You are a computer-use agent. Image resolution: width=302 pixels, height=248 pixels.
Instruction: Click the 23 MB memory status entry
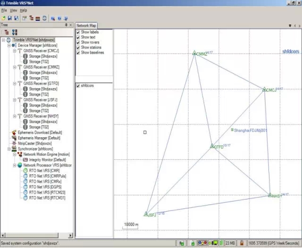(230, 243)
